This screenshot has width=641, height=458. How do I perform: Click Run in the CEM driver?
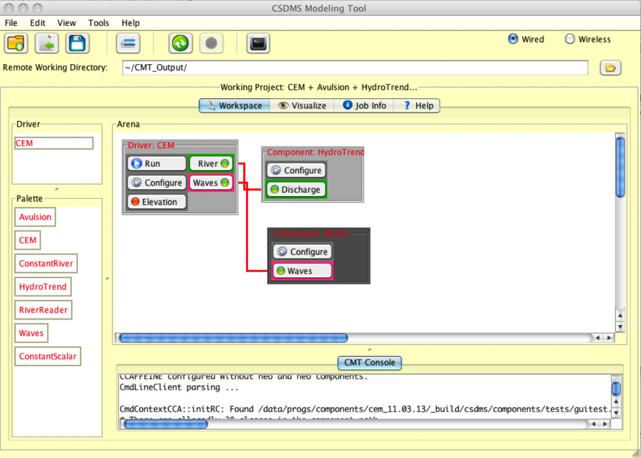pos(157,164)
